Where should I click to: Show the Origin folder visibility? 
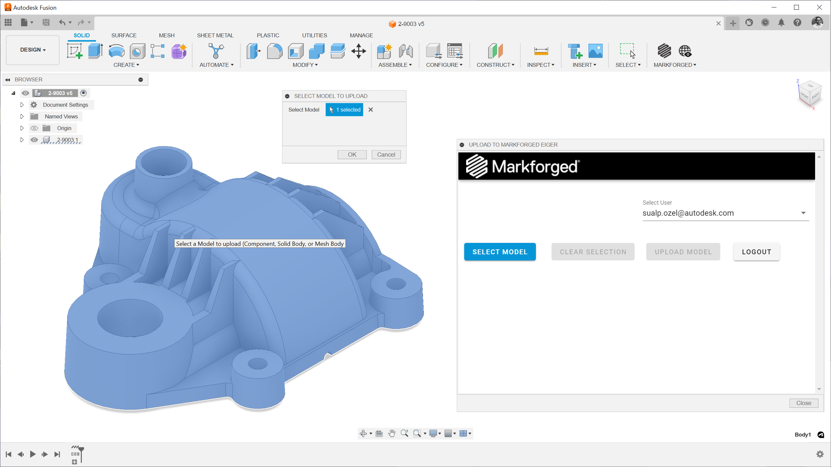point(34,128)
